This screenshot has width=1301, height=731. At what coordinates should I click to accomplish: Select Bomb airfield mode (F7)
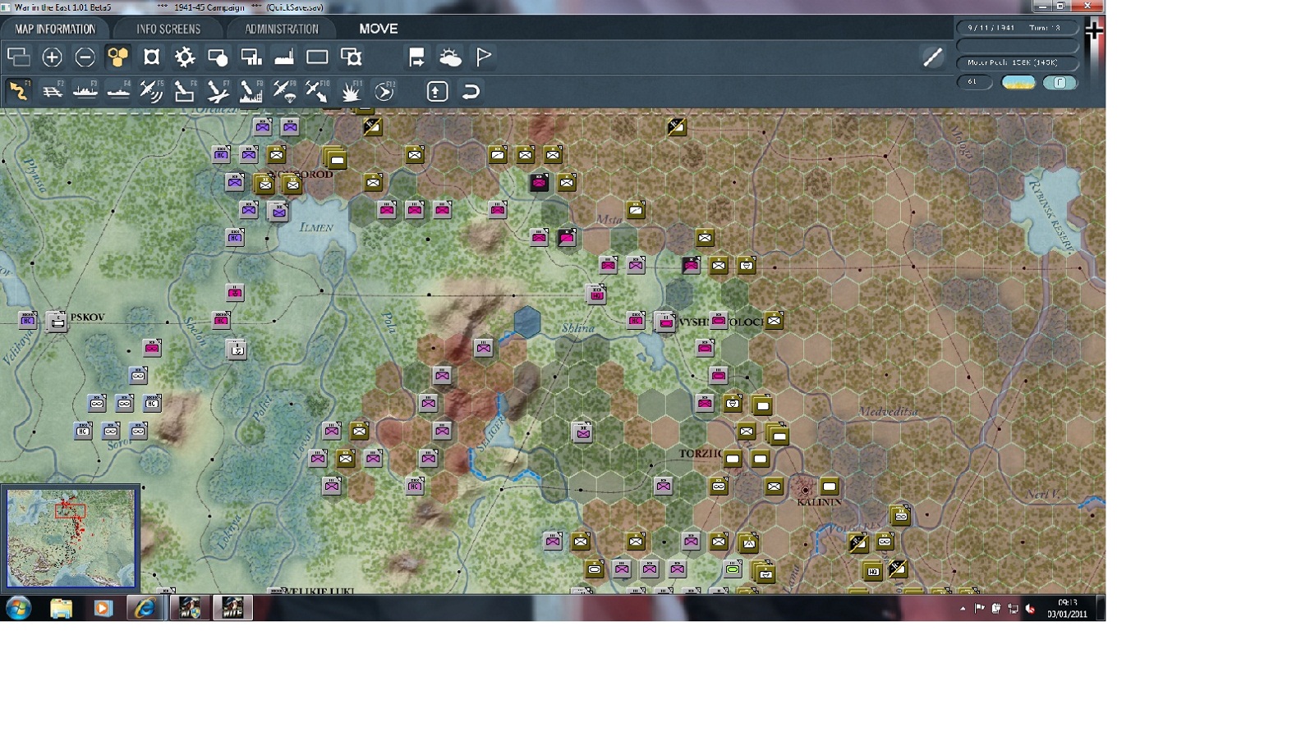tap(218, 90)
